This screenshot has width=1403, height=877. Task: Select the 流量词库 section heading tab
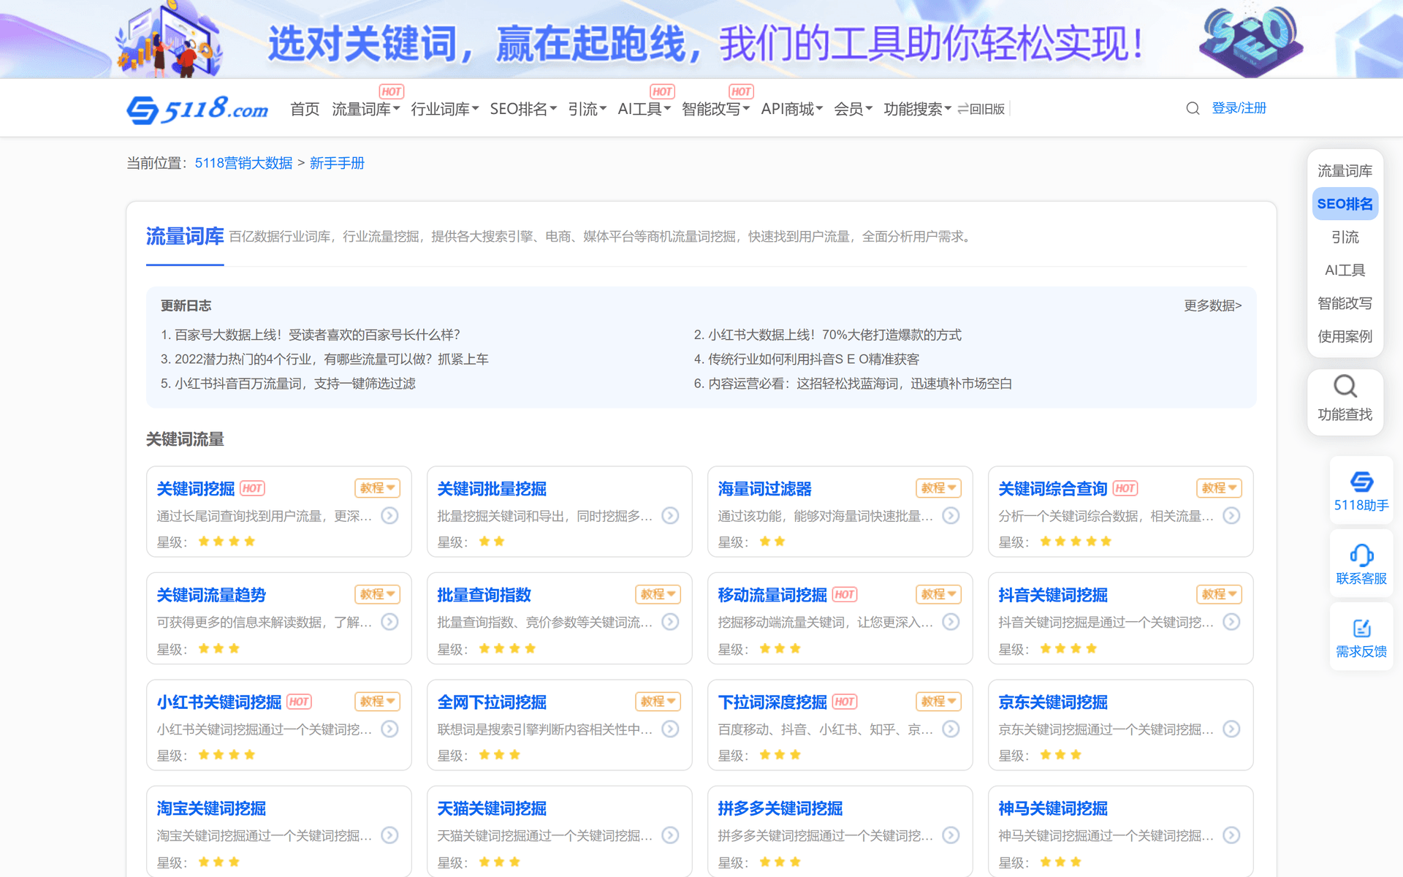click(x=185, y=237)
